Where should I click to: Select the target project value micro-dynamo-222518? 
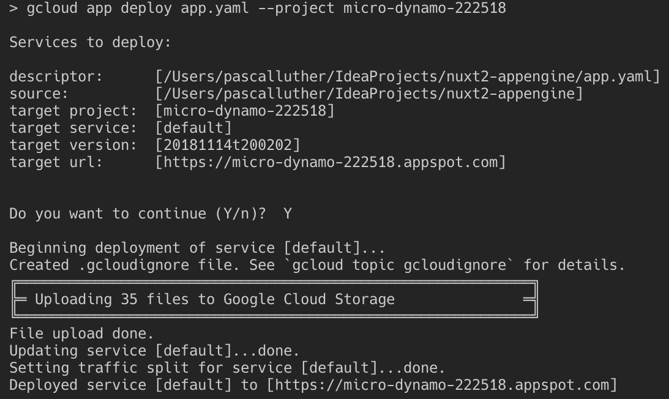245,111
